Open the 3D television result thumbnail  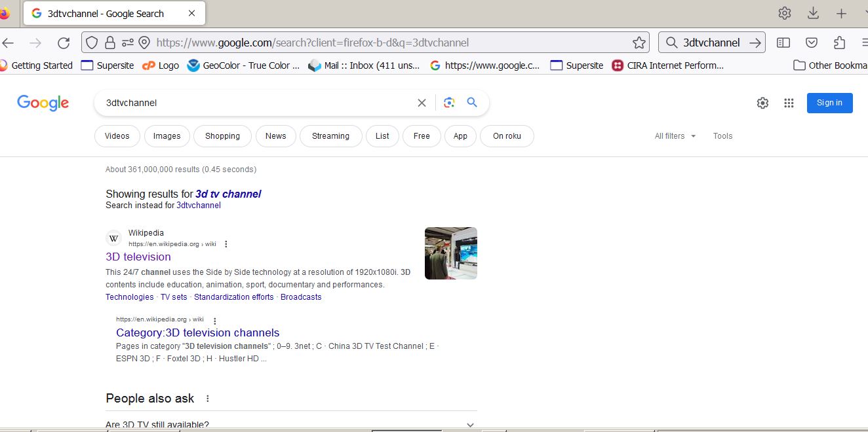pyautogui.click(x=450, y=253)
